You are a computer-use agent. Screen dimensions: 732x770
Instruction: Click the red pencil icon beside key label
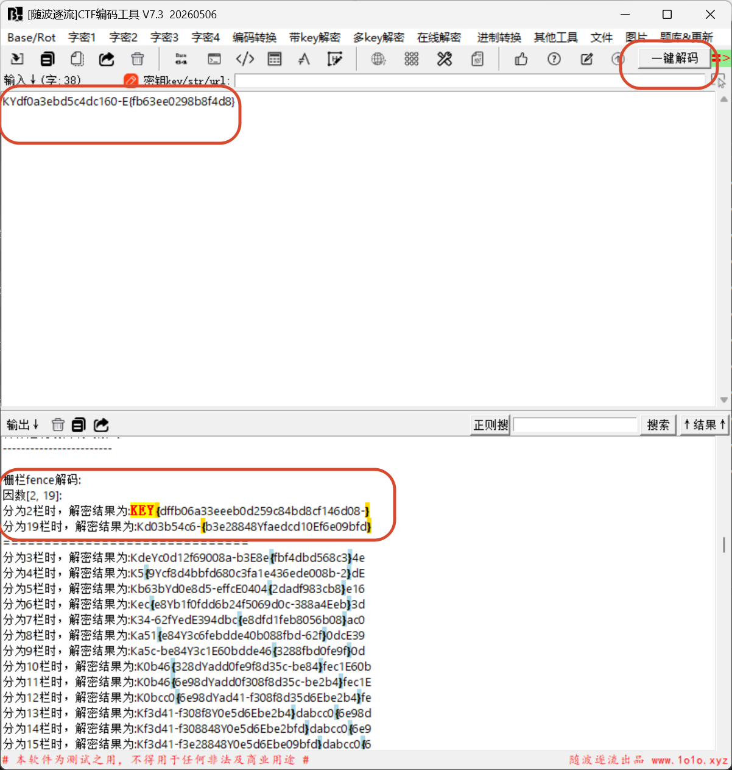[x=131, y=80]
